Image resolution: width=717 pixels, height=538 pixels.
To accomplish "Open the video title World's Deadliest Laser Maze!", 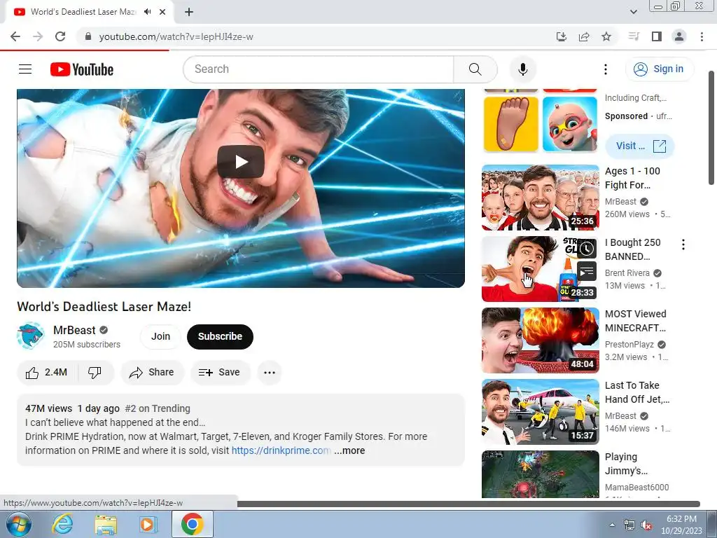I will 104,307.
